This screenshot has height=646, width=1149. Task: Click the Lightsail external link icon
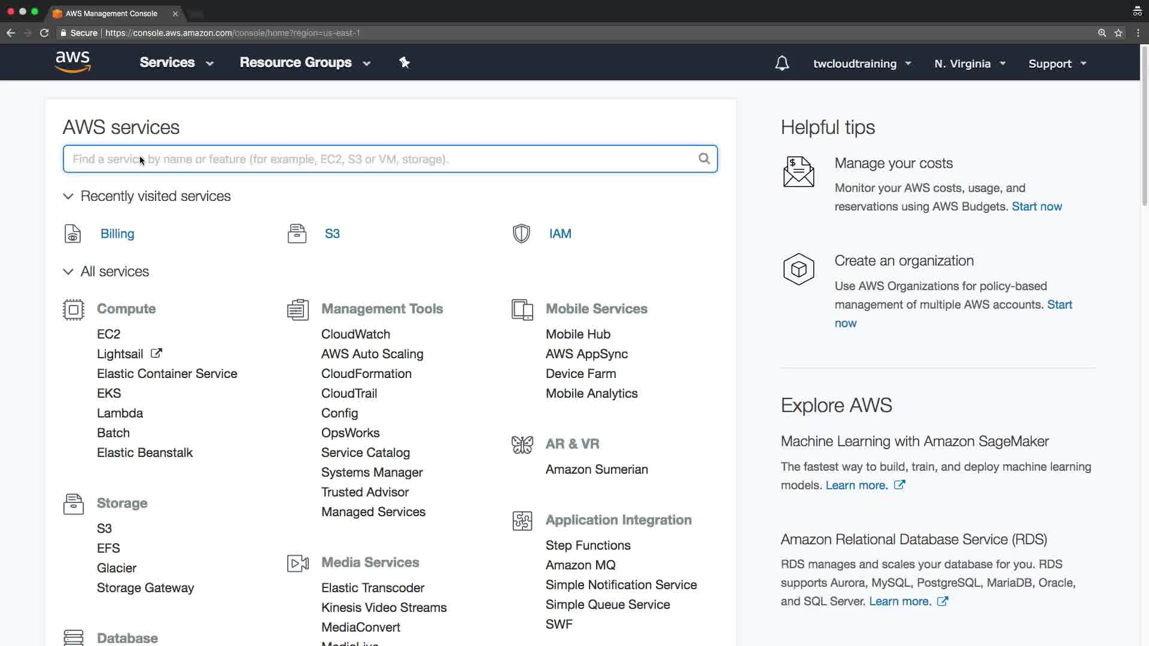click(156, 354)
